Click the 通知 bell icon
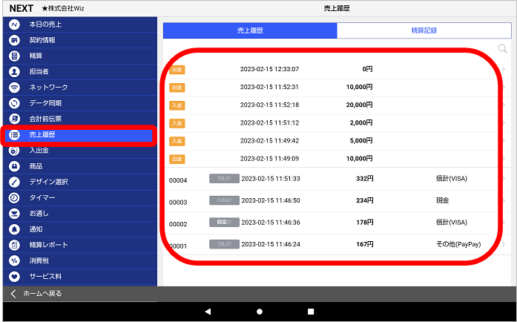The image size is (517, 322). click(x=14, y=229)
